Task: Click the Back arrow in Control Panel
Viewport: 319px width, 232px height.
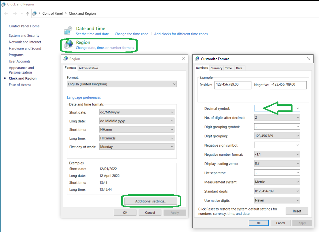Action: [6, 14]
